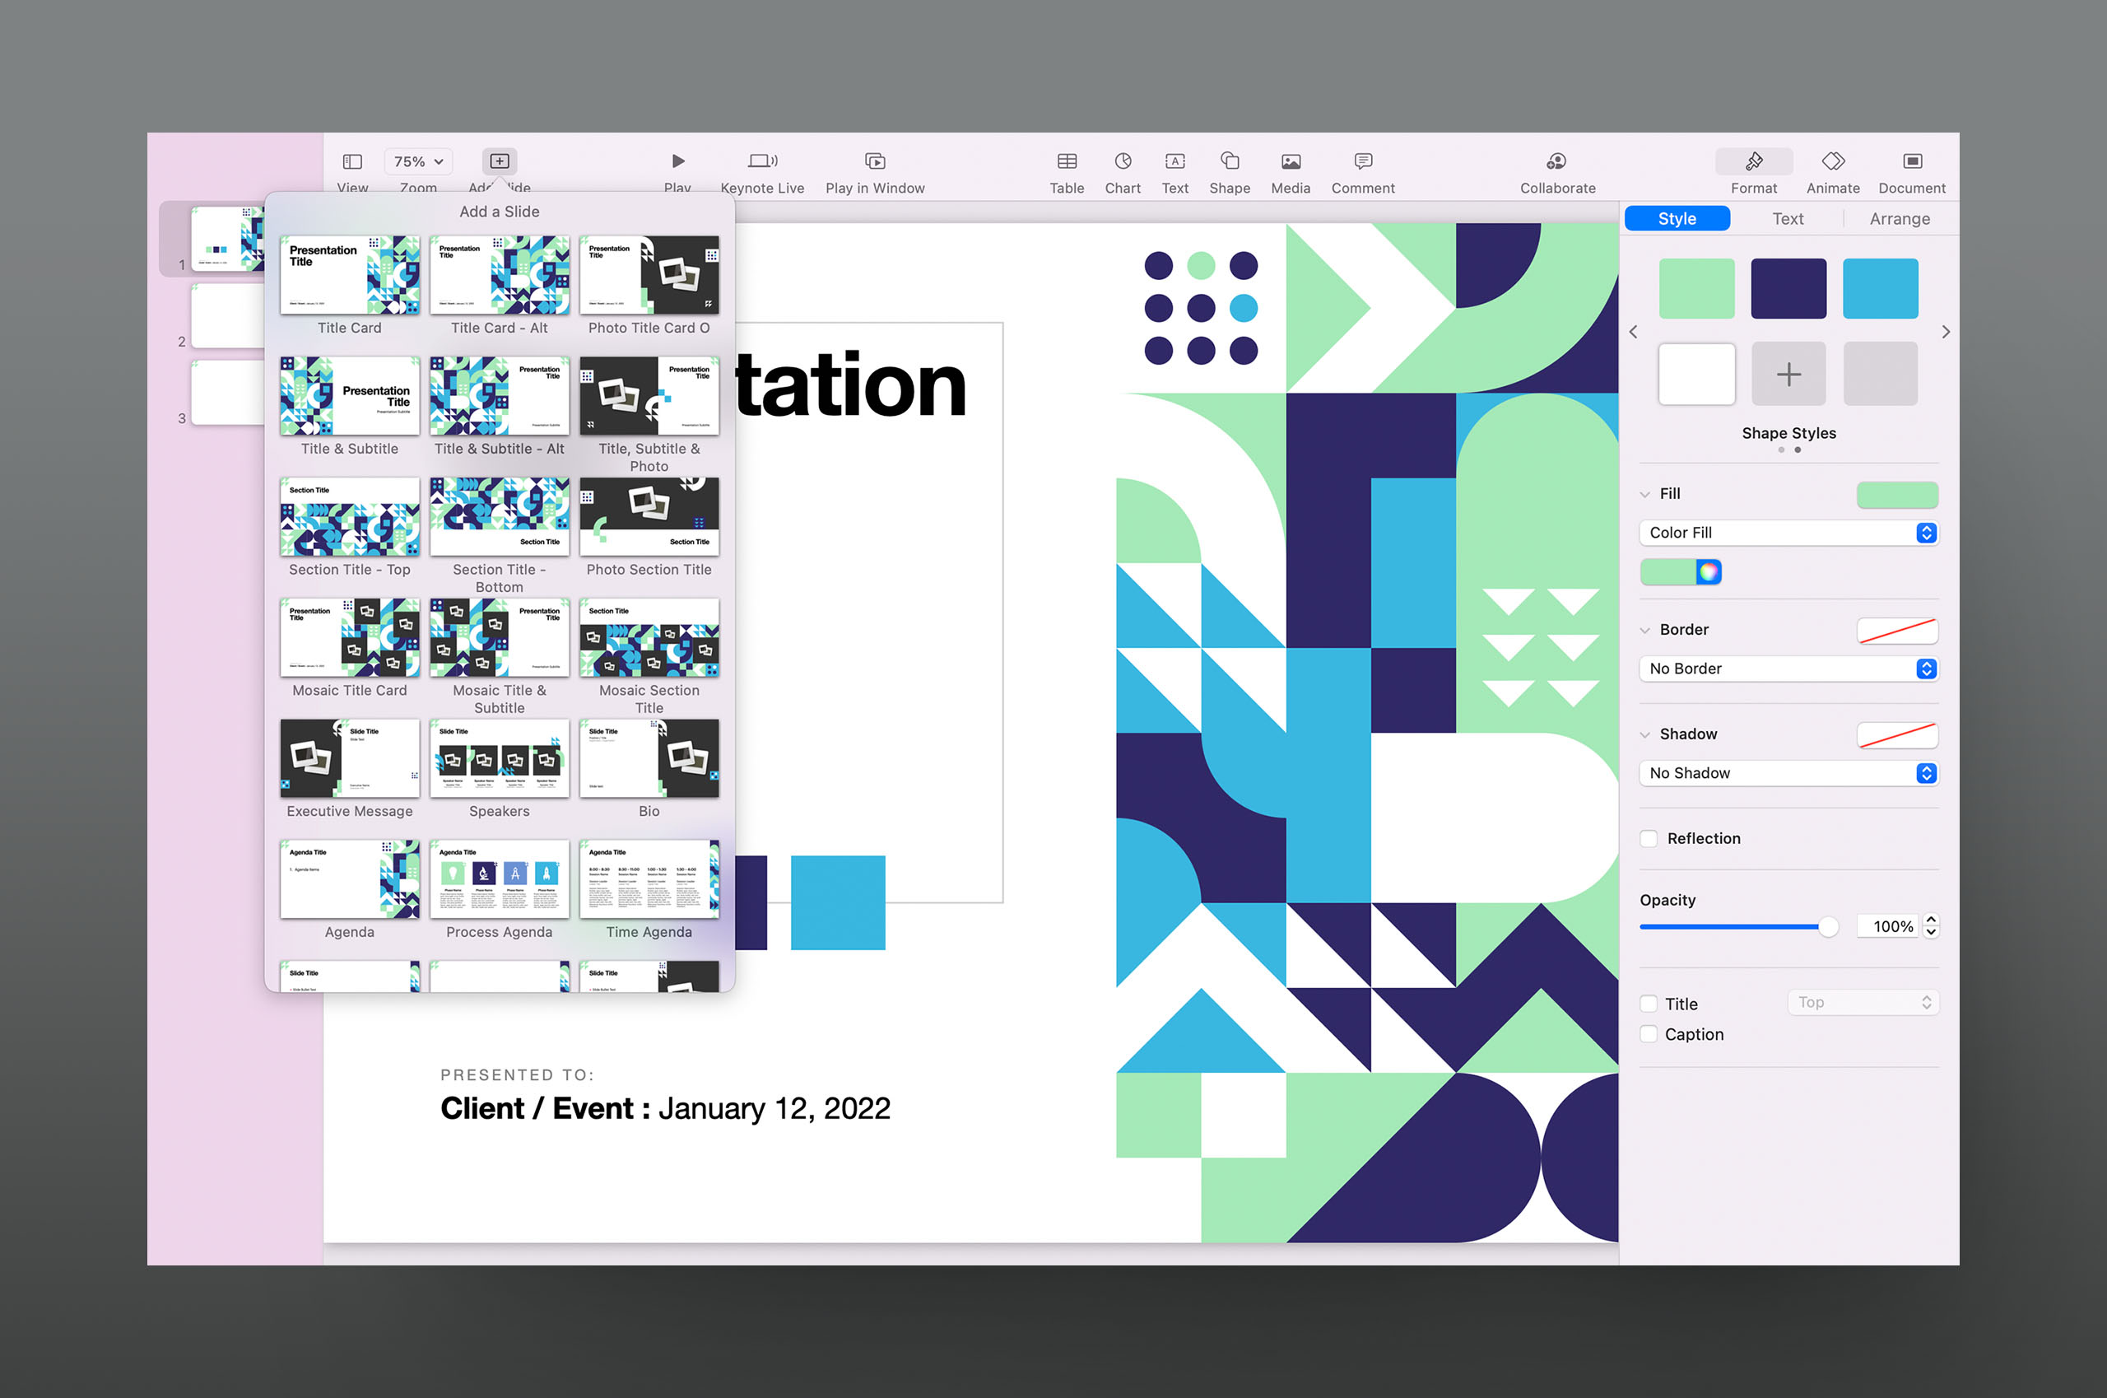
Task: Open the Color Fill dropdown
Action: (1788, 532)
